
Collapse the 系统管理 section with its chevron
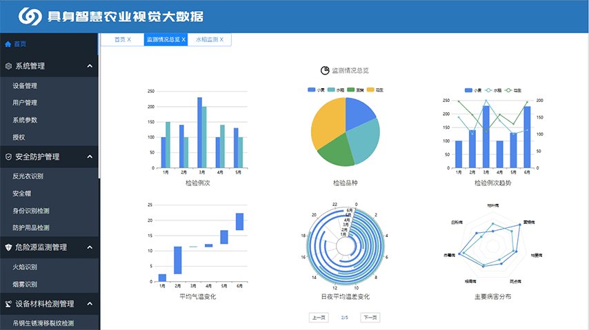(90, 66)
